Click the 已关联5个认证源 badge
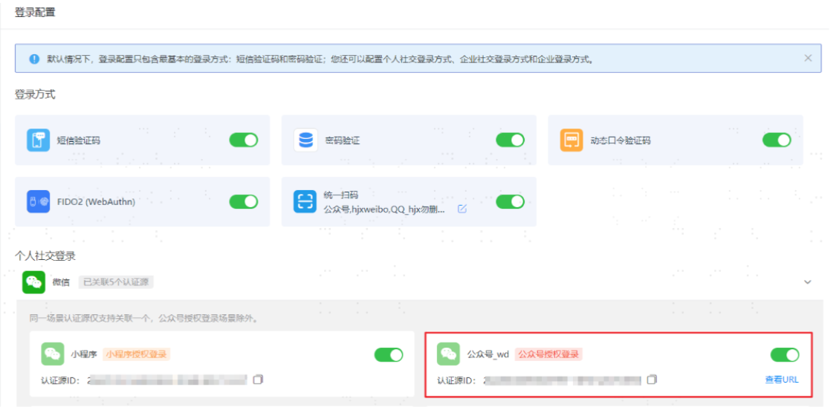Viewport: 839px width, 416px height. (x=116, y=282)
